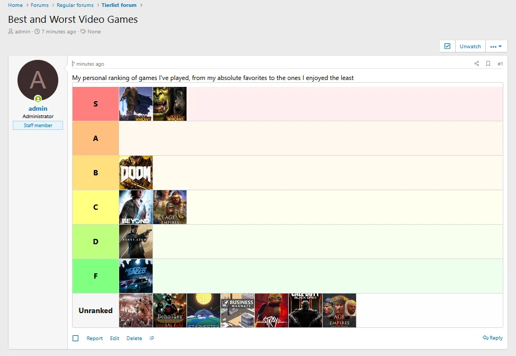This screenshot has width=516, height=356.
Task: Click the light green D tier label
Action: tap(95, 242)
